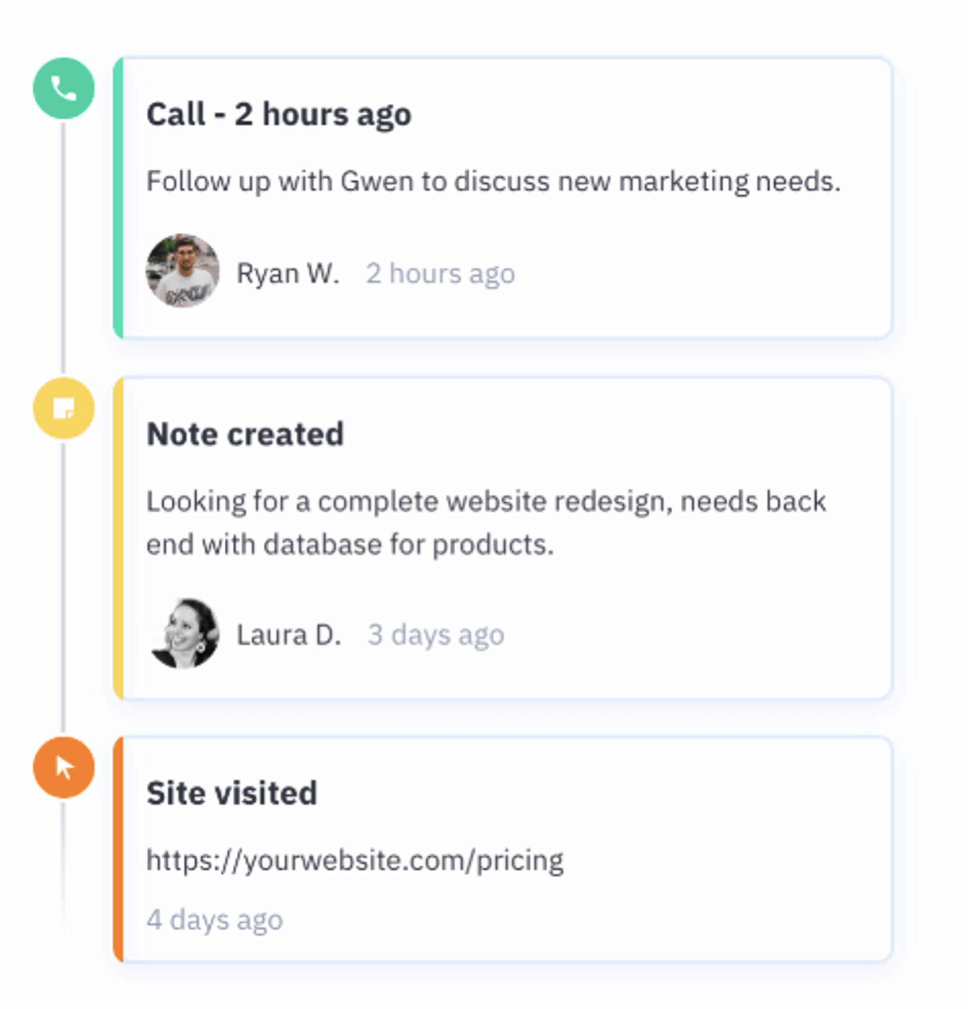968x1009 pixels.
Task: Click the "2 hours ago" timestamp beside Ryan W.
Action: (x=440, y=273)
